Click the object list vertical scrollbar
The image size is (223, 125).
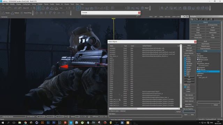(181, 76)
